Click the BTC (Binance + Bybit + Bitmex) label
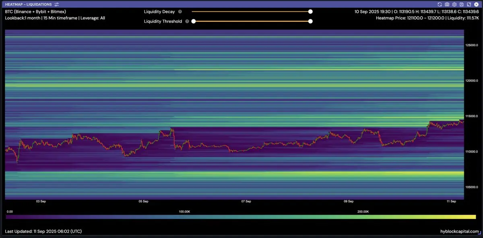The height and width of the screenshot is (238, 483). (35, 12)
